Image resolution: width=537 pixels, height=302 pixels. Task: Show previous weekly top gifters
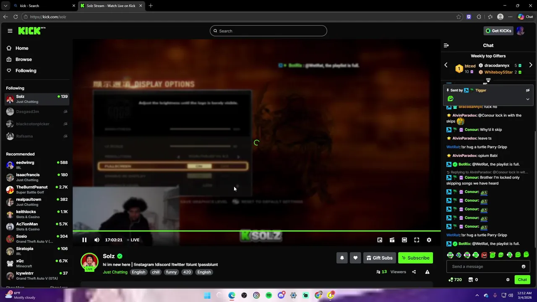pos(446,65)
